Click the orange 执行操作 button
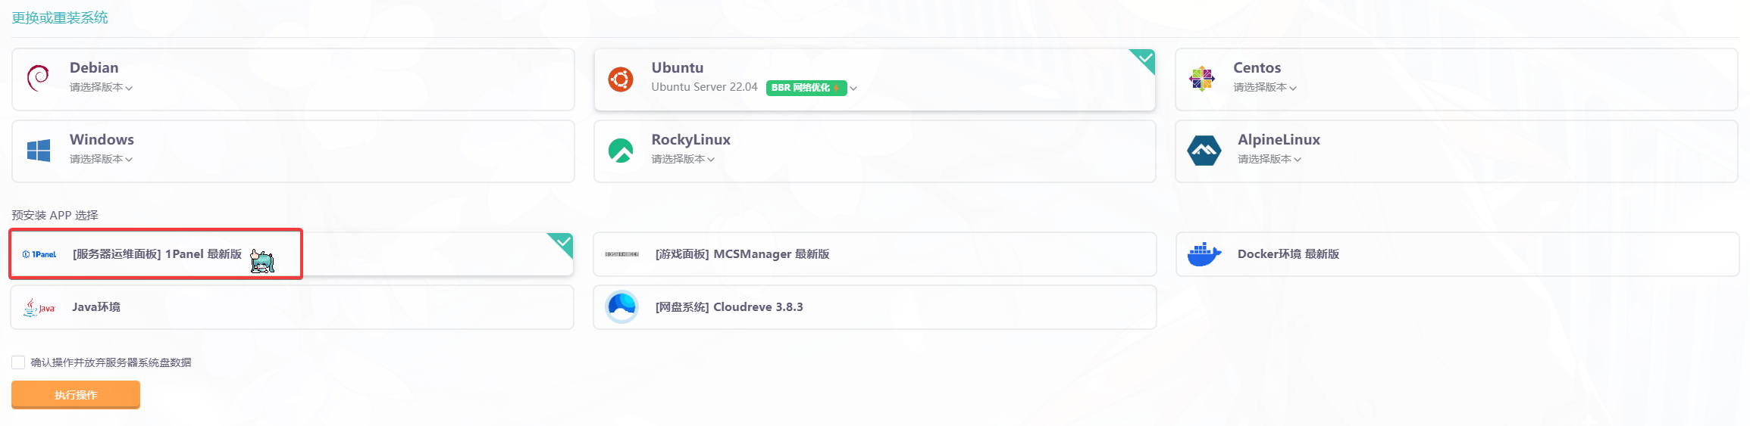Viewport: 1750px width, 426px height. tap(76, 395)
